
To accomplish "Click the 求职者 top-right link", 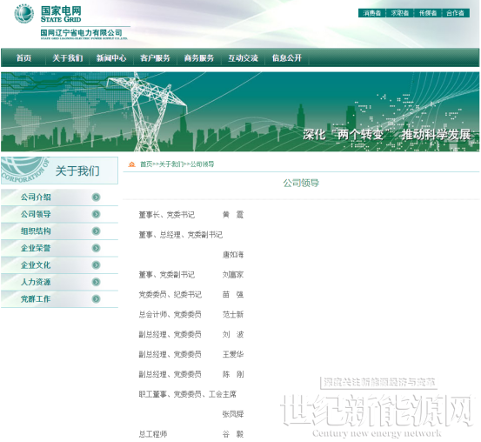I will pyautogui.click(x=400, y=13).
